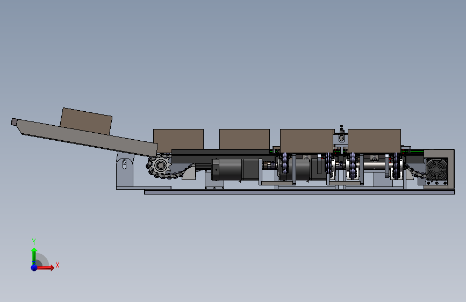Click the green Y axis arrow of triad

[34, 256]
